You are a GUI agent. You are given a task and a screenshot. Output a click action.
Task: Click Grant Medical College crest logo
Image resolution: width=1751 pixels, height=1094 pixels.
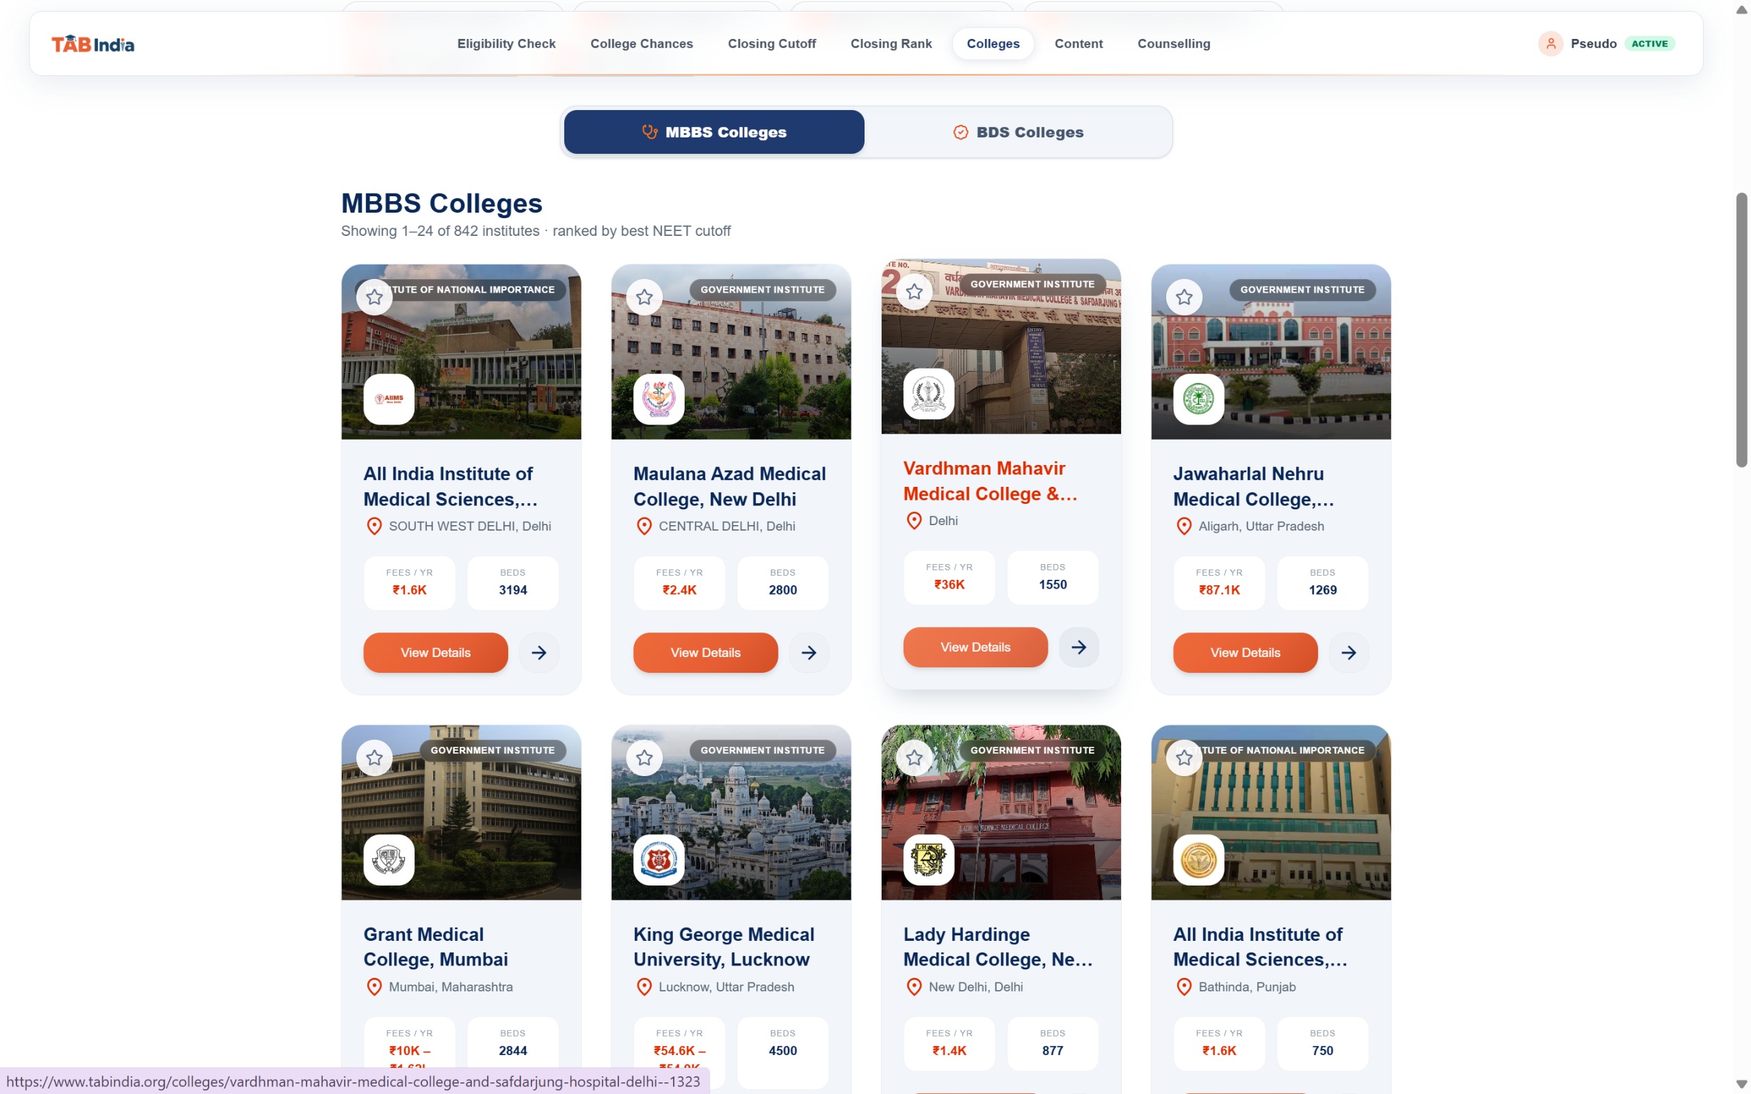389,859
